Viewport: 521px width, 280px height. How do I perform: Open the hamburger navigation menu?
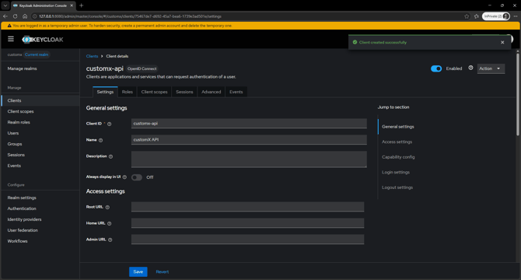pyautogui.click(x=11, y=39)
